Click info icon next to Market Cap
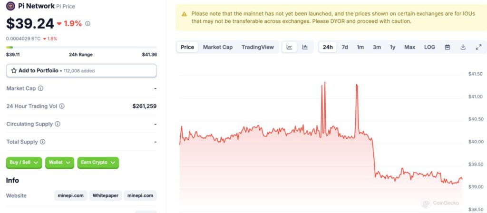The width and height of the screenshot is (487, 213). (x=41, y=88)
